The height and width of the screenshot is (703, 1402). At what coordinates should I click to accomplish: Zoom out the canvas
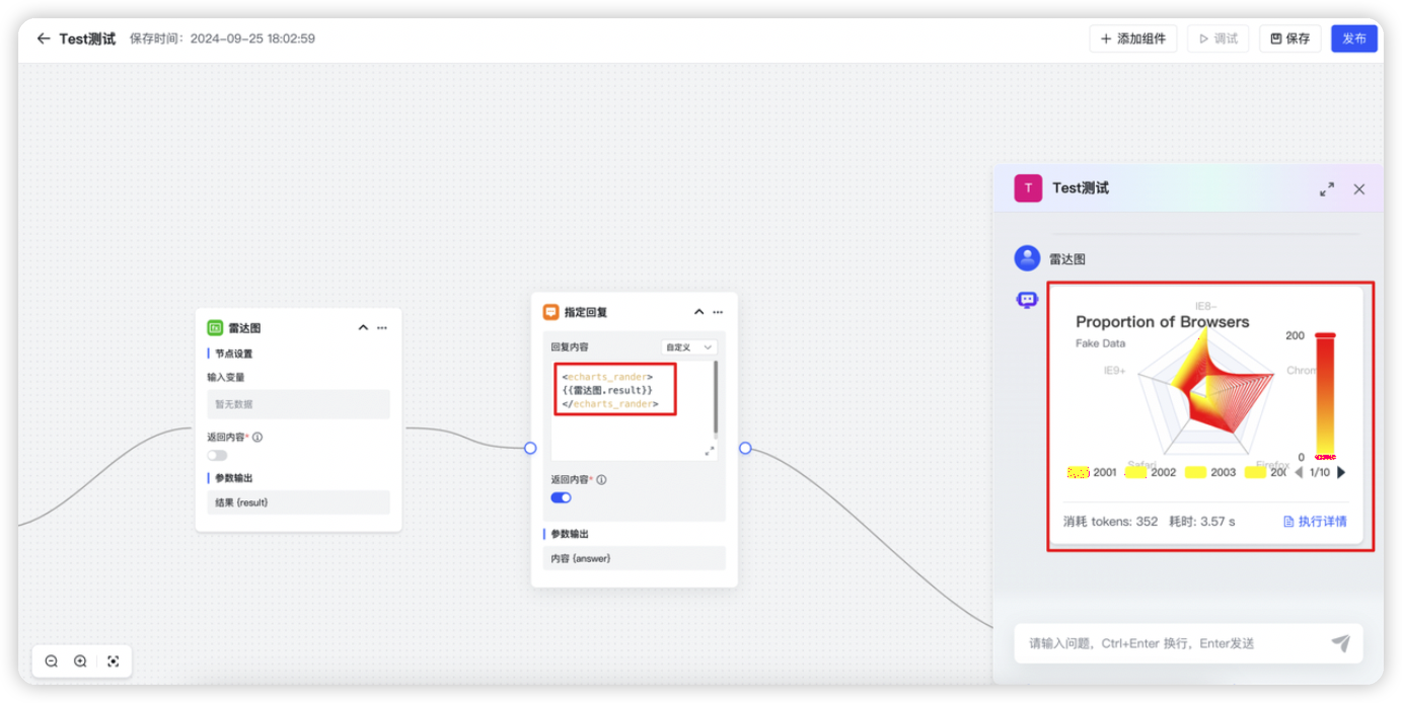[x=52, y=661]
